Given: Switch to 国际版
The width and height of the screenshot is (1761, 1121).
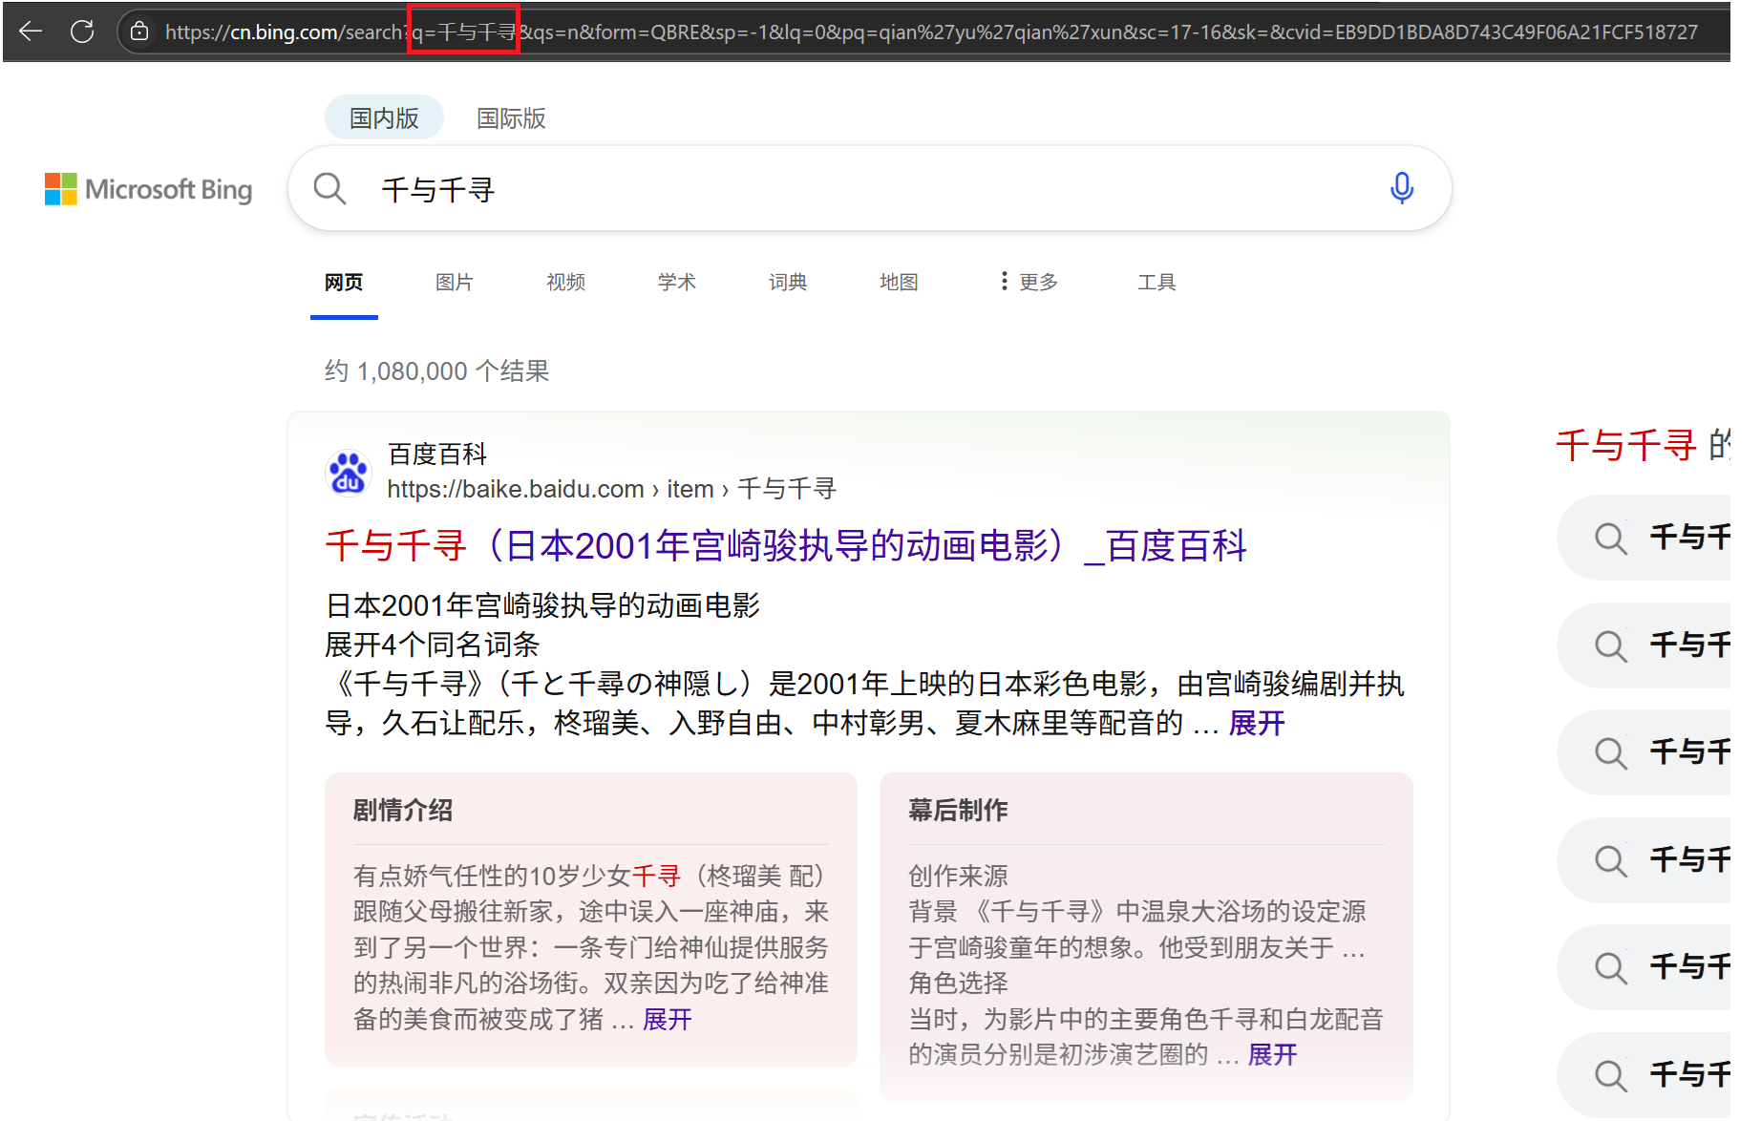Looking at the screenshot, I should [x=511, y=117].
